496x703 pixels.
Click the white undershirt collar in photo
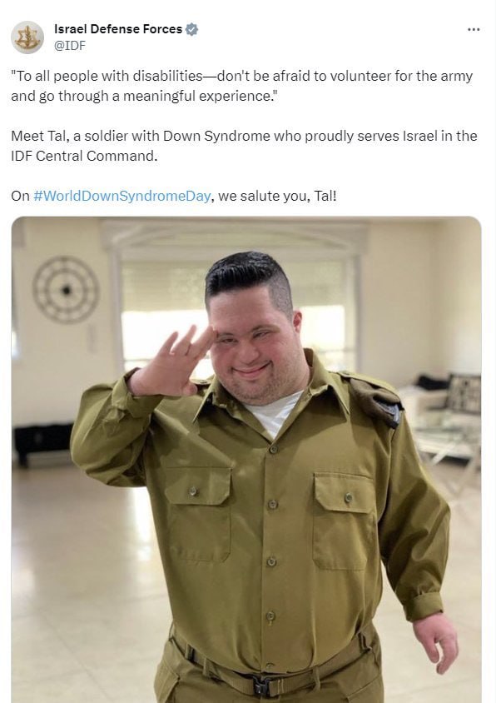pos(274,412)
